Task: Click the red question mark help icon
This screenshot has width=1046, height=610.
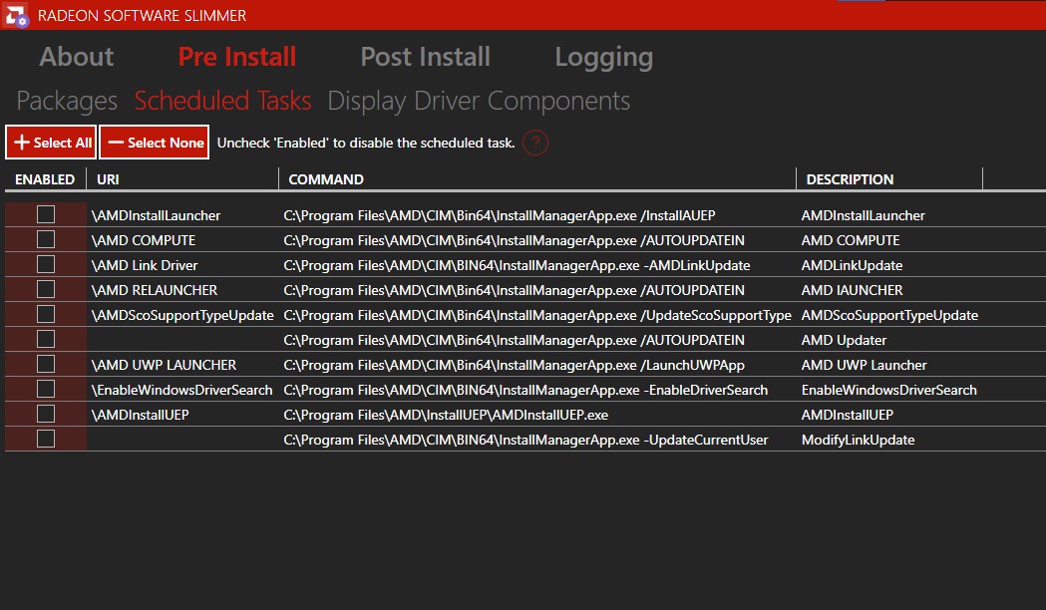Action: tap(535, 143)
